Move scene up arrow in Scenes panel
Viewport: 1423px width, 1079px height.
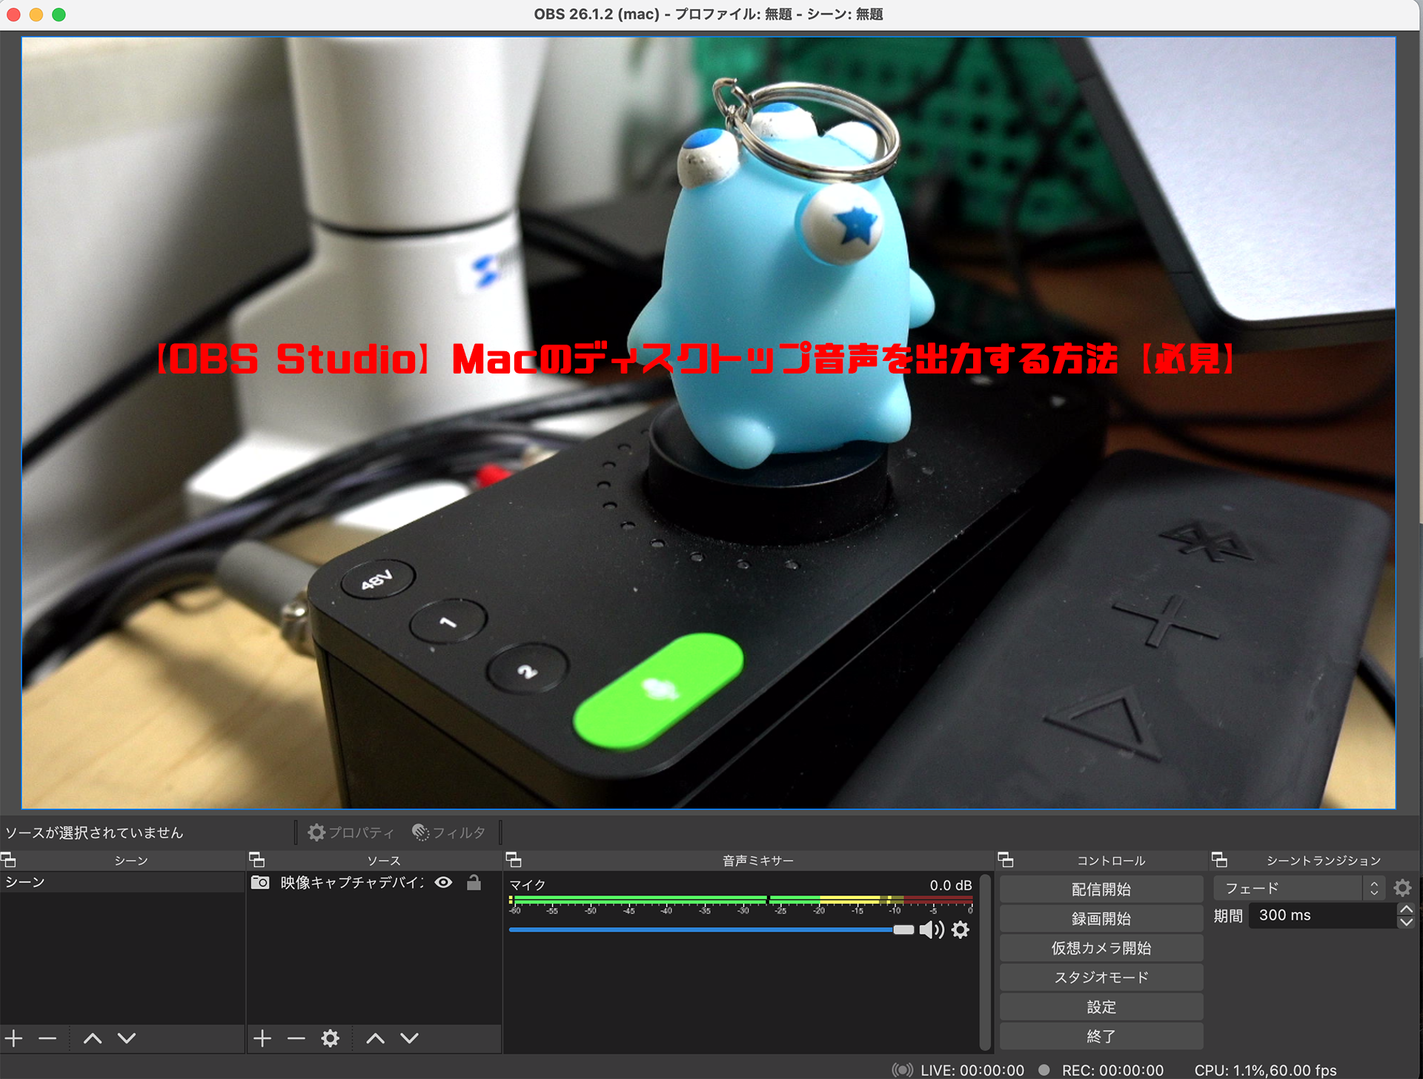coord(93,1038)
